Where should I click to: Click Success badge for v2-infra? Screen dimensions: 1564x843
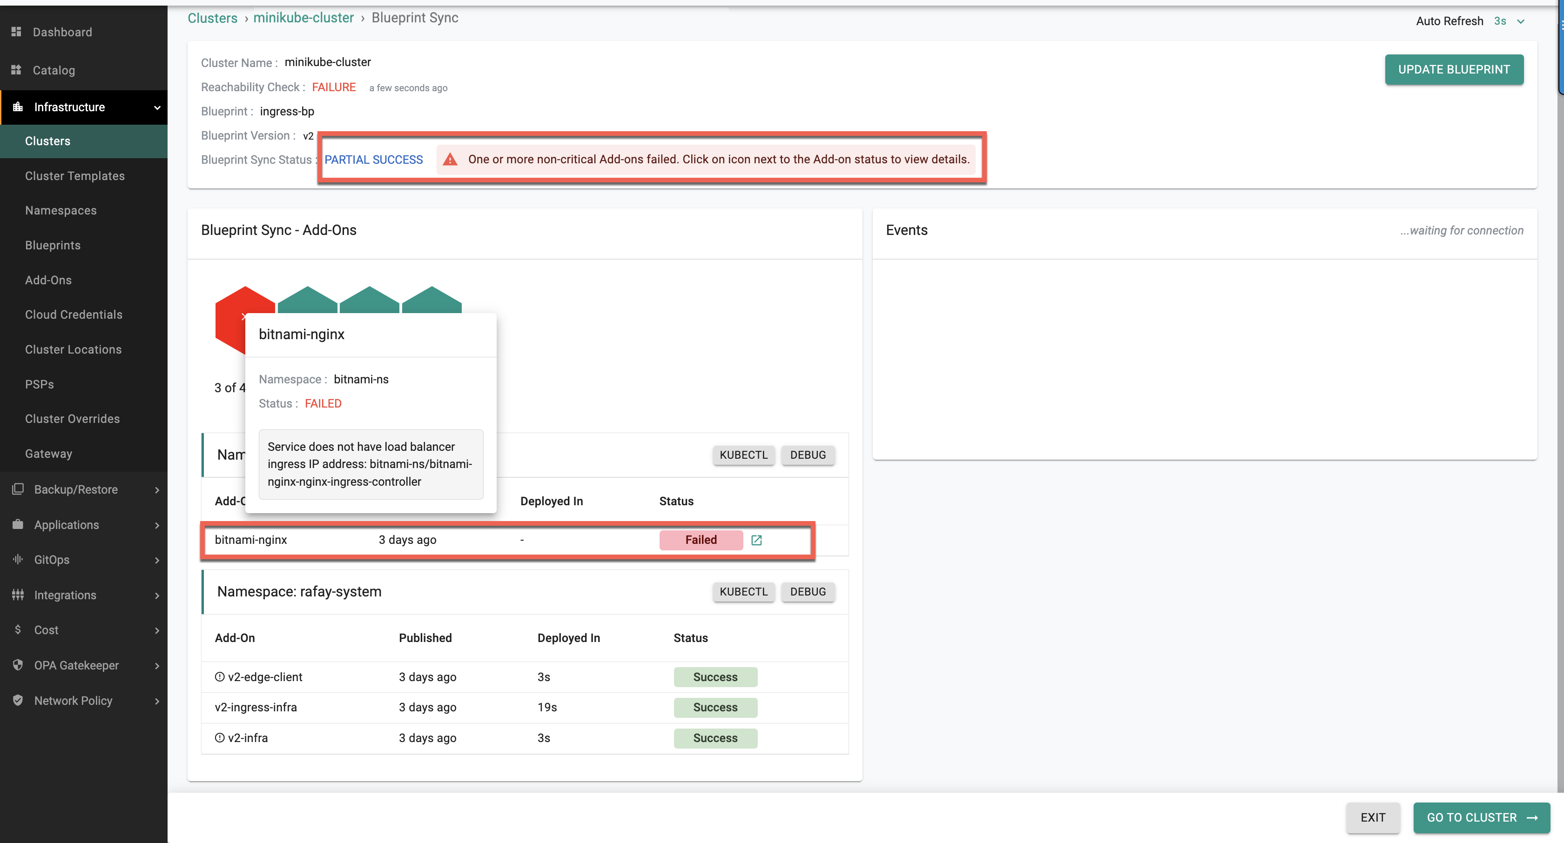click(x=715, y=738)
